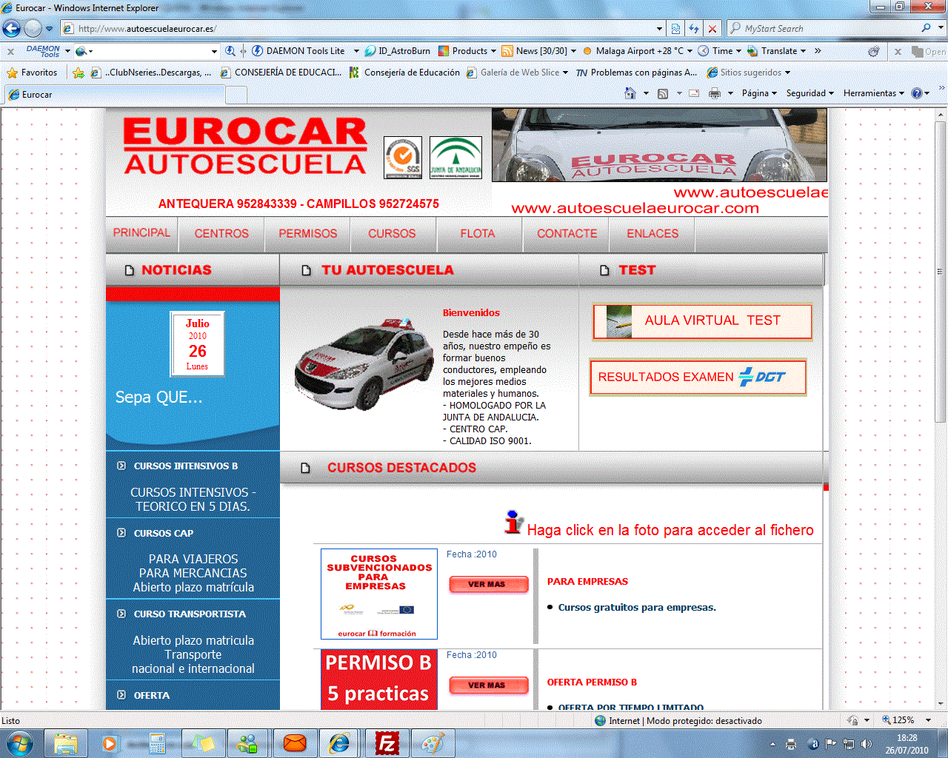Open the CURSOS site menu item
This screenshot has width=948, height=758.
(392, 233)
